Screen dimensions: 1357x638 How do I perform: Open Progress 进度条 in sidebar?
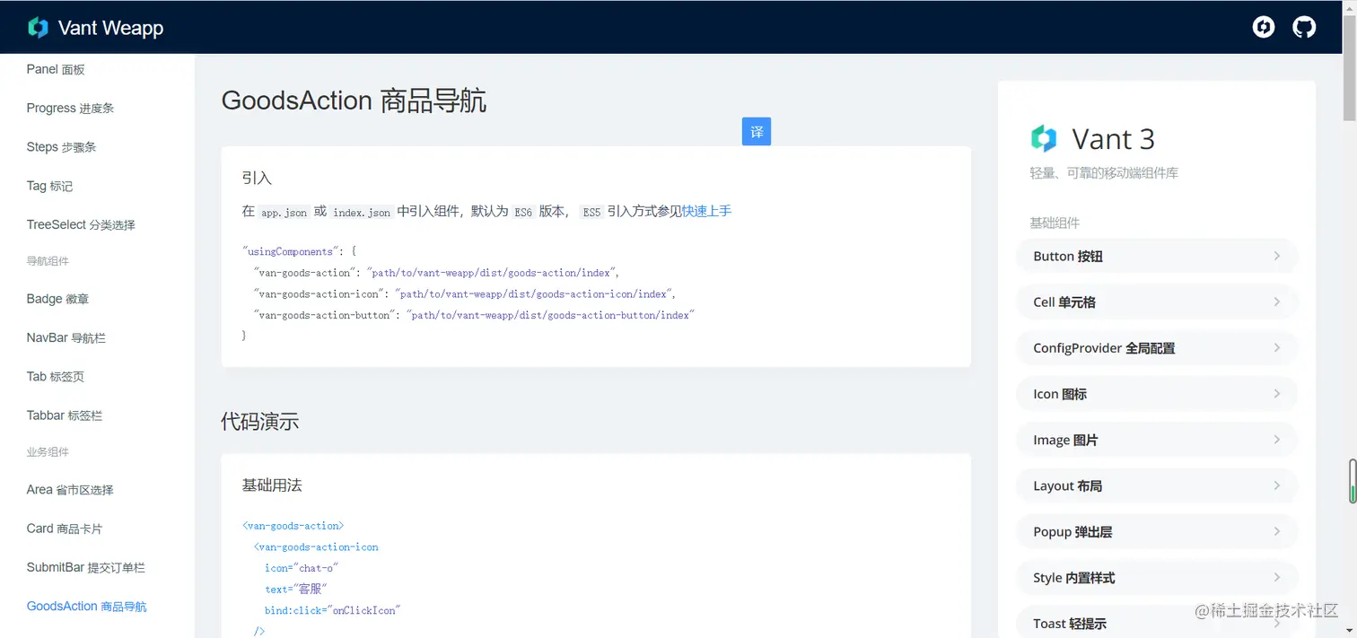coord(70,108)
